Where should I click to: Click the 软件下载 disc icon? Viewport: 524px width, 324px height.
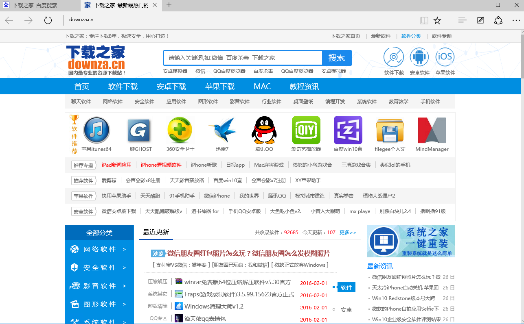pos(394,57)
